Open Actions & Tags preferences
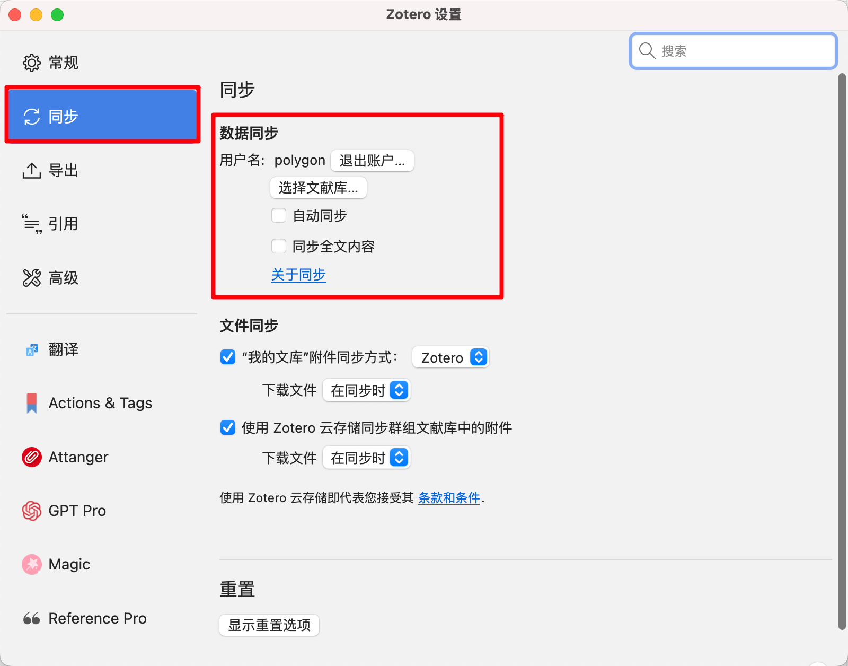 coord(102,403)
